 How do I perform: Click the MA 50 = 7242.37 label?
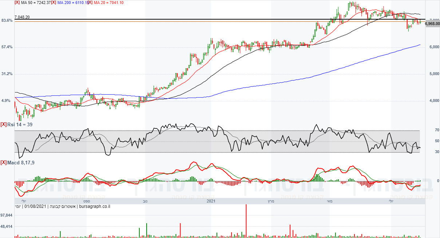[35, 2]
